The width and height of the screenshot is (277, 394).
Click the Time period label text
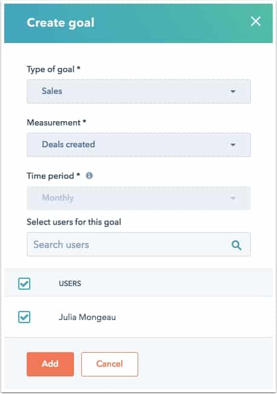click(53, 176)
